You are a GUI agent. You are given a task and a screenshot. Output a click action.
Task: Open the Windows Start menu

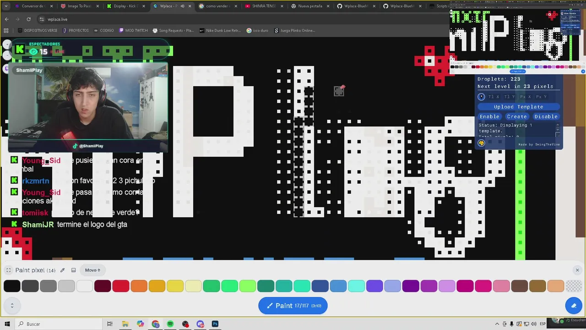coord(7,324)
